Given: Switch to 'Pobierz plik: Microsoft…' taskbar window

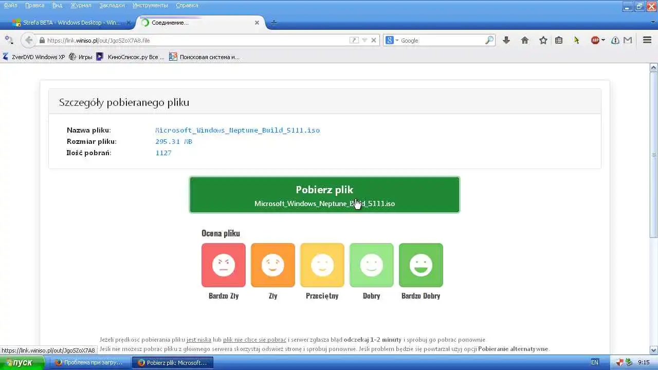Looking at the screenshot, I should (x=174, y=362).
